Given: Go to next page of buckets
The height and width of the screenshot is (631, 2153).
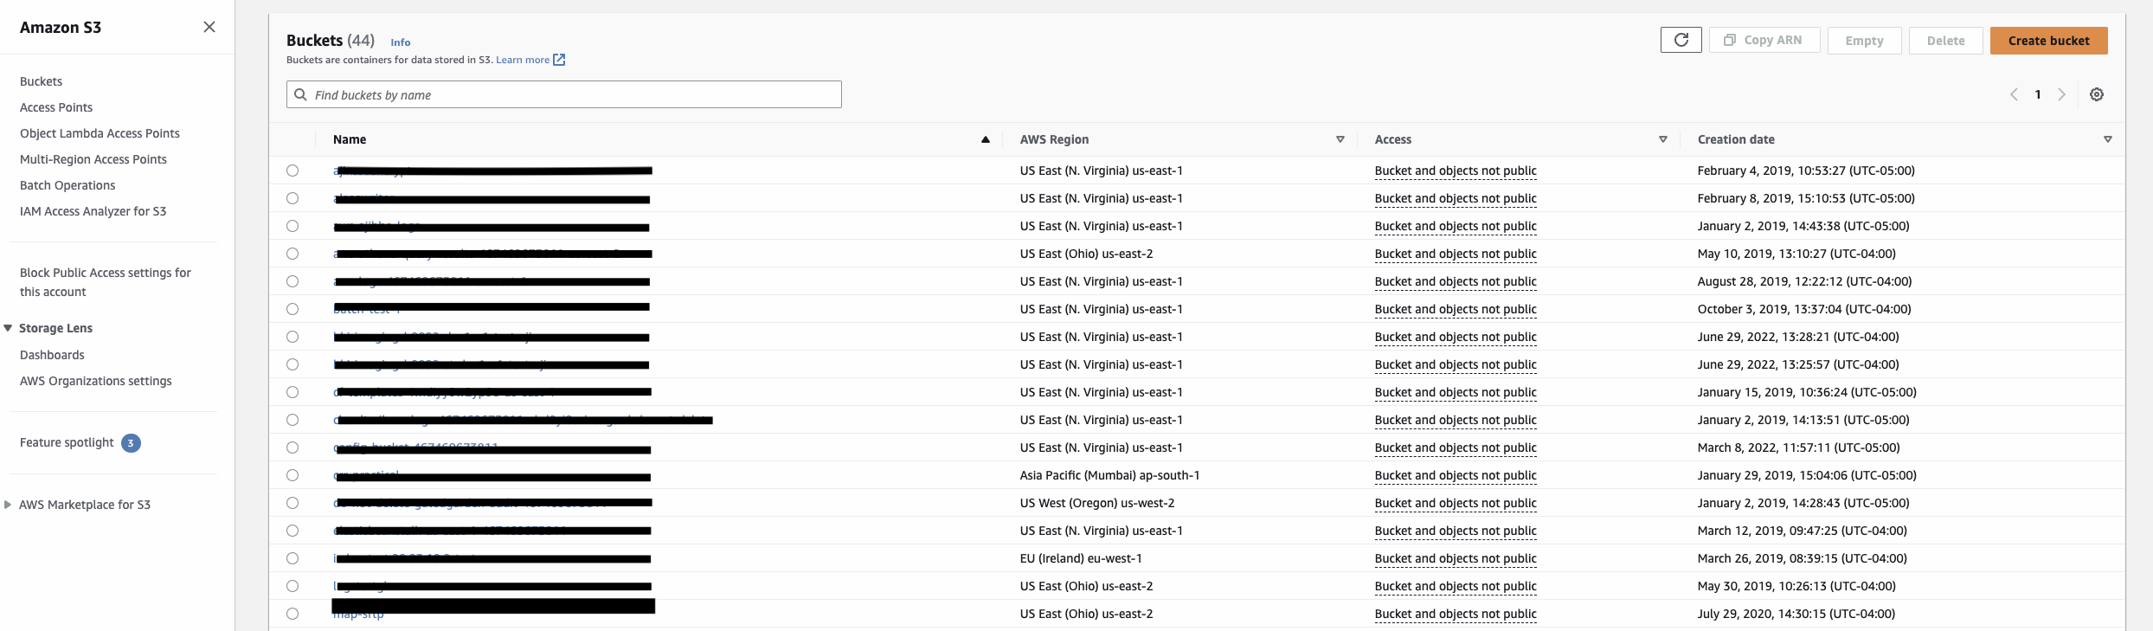Looking at the screenshot, I should coord(2062,94).
